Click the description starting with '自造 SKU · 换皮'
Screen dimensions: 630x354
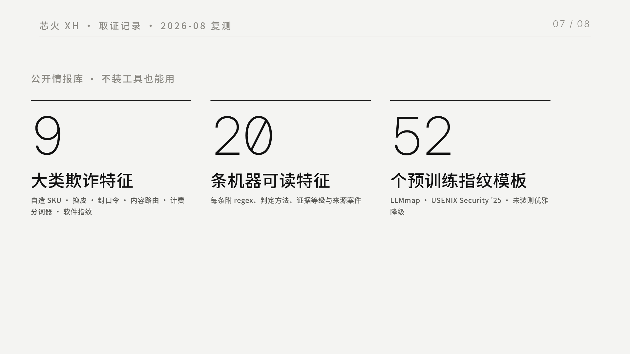click(x=108, y=206)
